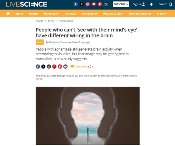The height and width of the screenshot is (146, 175).
Task: Open the search magnifier icon
Action: (170, 4)
